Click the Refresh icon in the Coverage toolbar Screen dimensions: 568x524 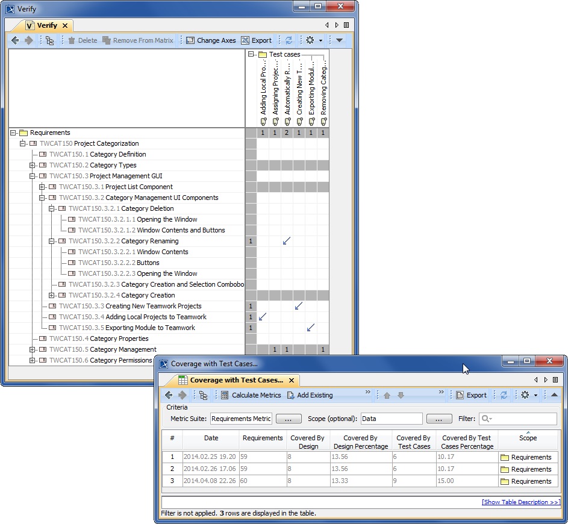coord(504,395)
